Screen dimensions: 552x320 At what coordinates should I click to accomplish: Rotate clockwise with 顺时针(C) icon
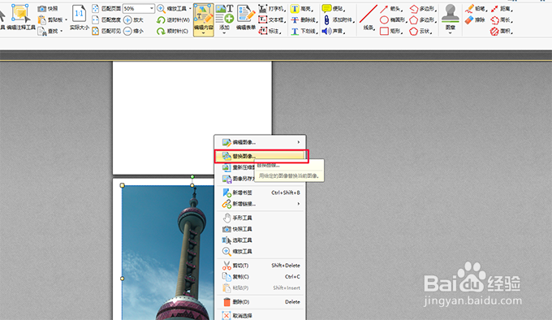161,32
